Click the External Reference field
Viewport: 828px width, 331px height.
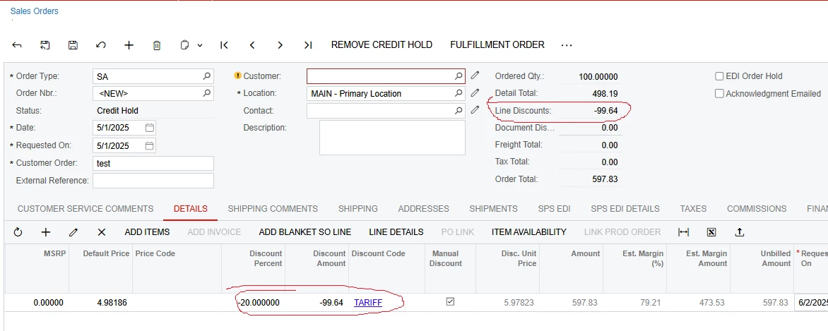click(153, 181)
